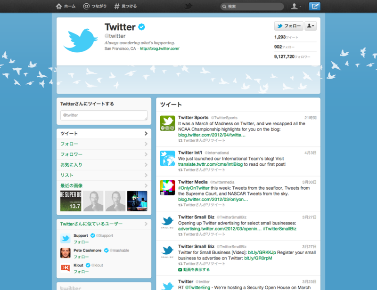Image resolution: width=377 pixels, height=290 pixels.
Task: Click chevron on ツイート sidebar row
Action: pyautogui.click(x=146, y=133)
